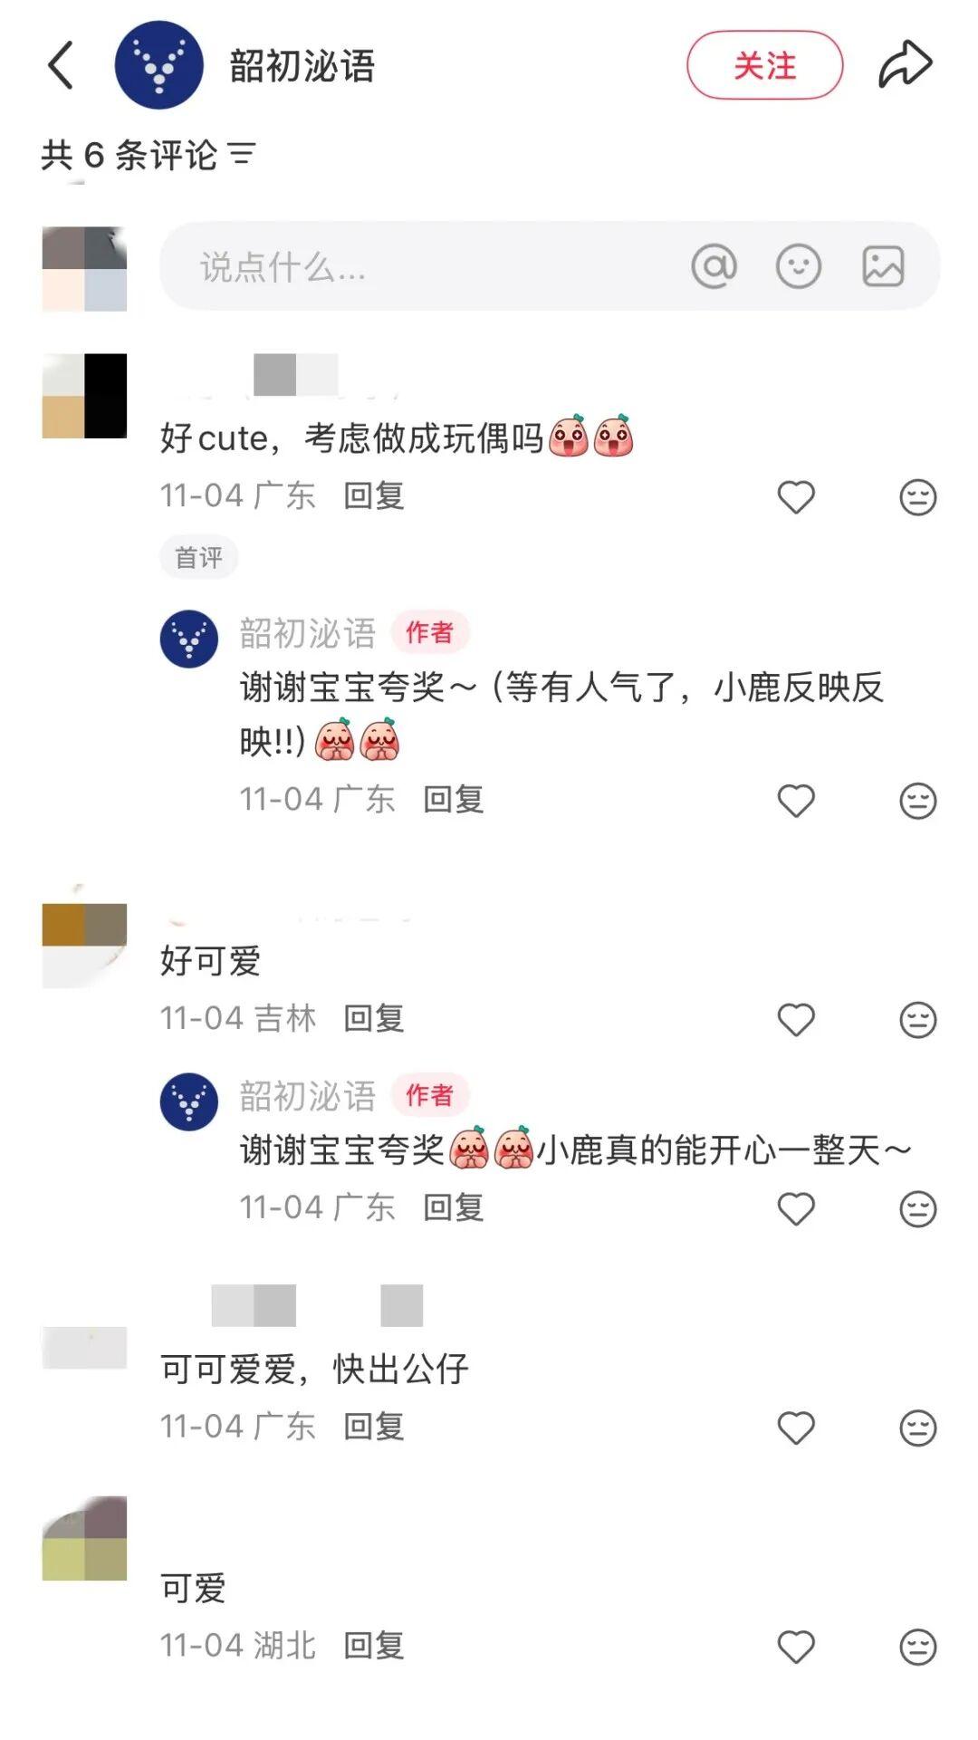Open the image attachment icon

tap(883, 266)
